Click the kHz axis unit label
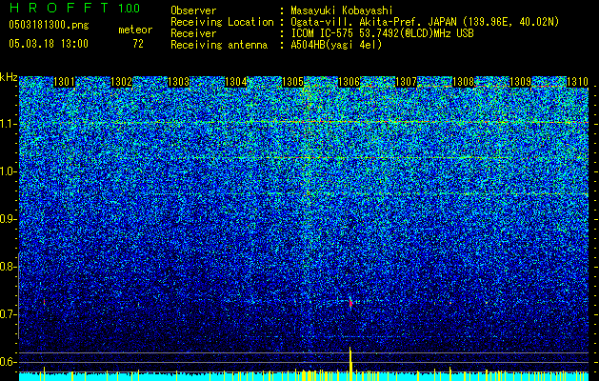This screenshot has height=381, width=599. coord(9,77)
